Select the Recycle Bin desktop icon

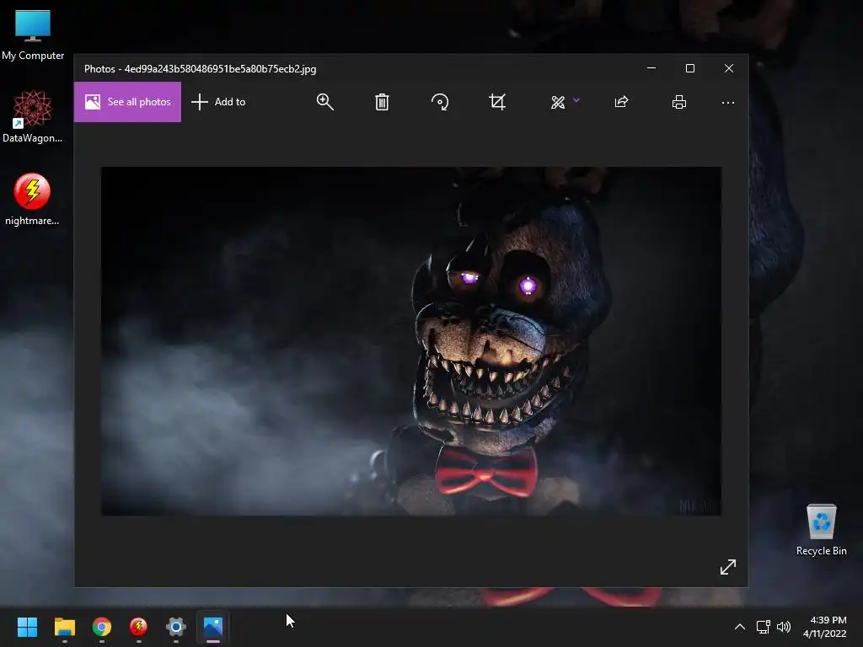821,530
